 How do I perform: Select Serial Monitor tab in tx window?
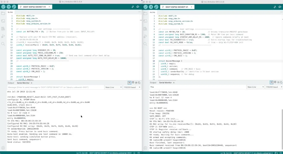coord(23,83)
